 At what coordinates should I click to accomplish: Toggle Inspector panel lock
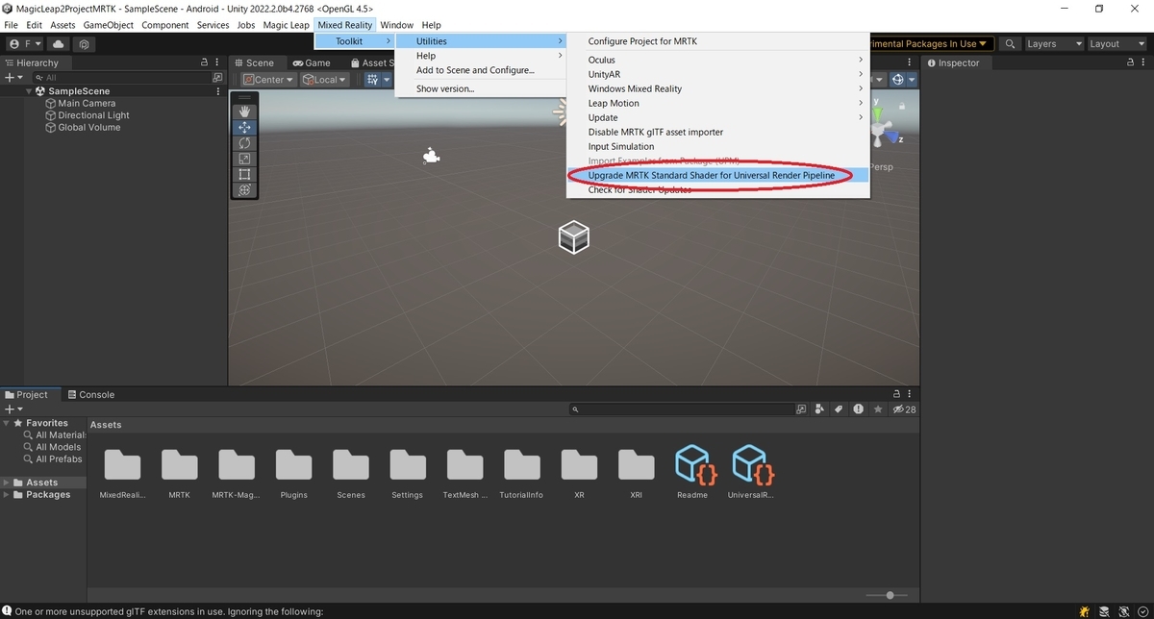(x=1130, y=62)
